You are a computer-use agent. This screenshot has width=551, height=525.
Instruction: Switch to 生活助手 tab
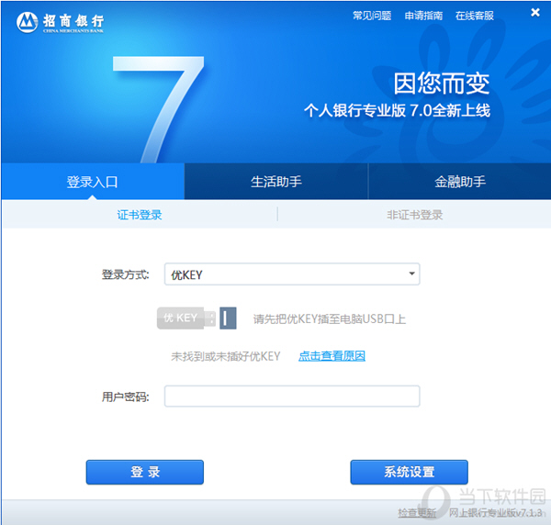click(x=276, y=181)
